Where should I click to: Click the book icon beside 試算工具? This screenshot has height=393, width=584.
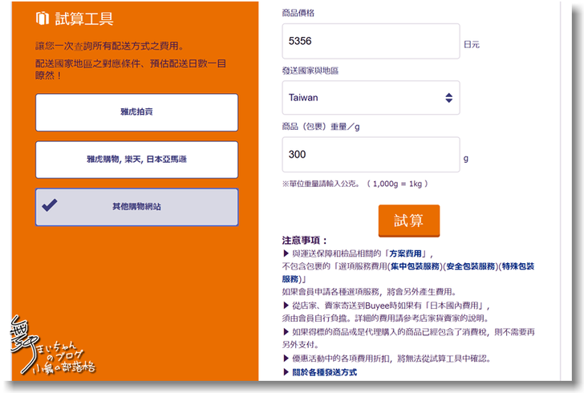click(43, 18)
